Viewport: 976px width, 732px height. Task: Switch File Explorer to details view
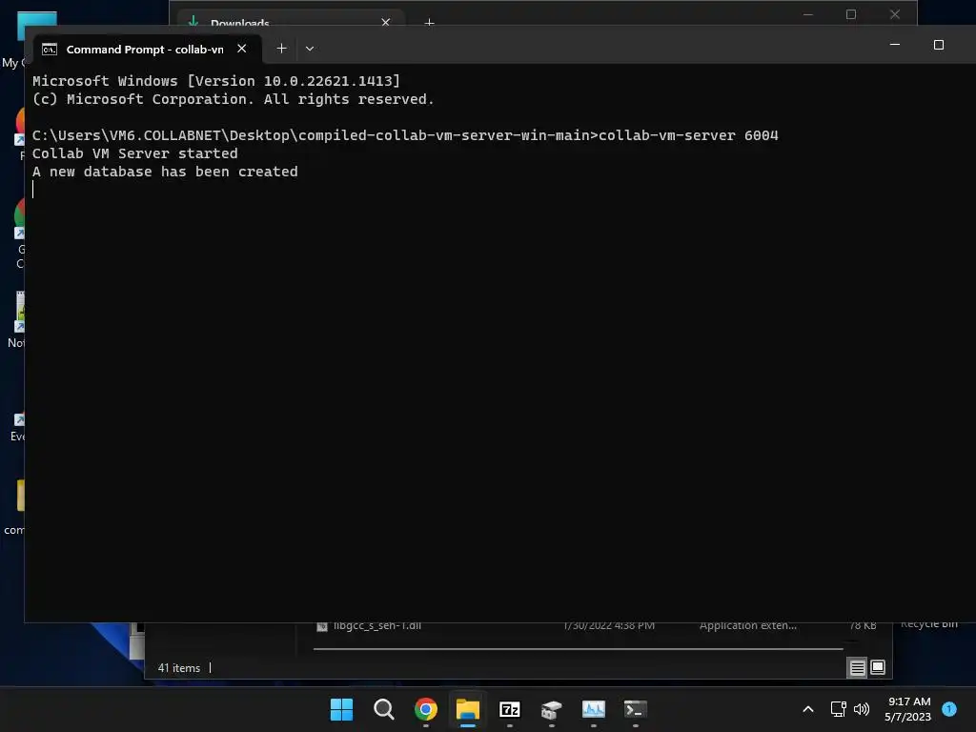coord(857,668)
